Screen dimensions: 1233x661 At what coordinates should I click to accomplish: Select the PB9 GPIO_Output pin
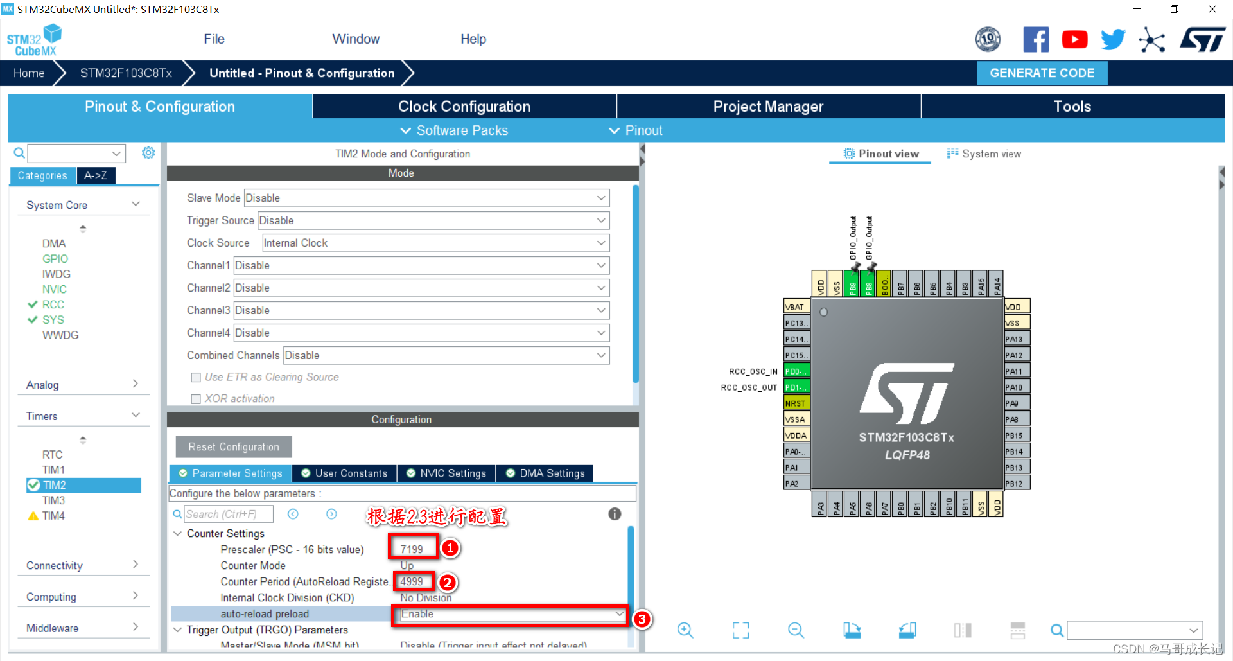coord(852,283)
